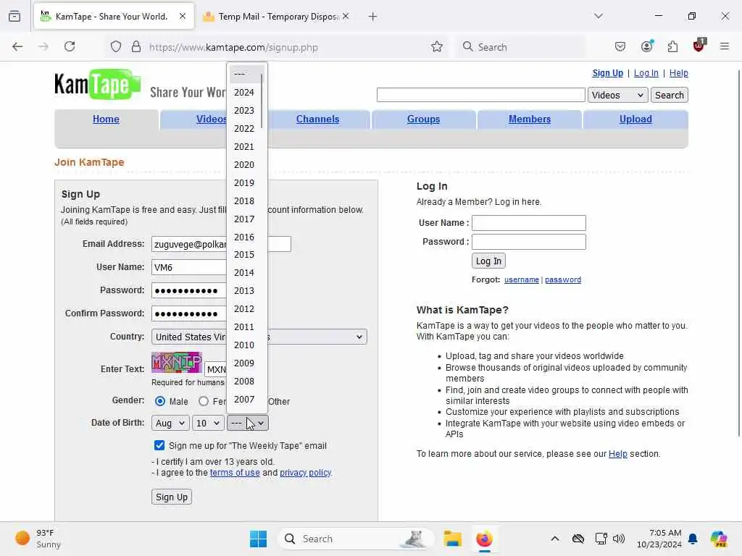The image size is (742, 556).
Task: Reload the KamTape page
Action: pyautogui.click(x=70, y=46)
